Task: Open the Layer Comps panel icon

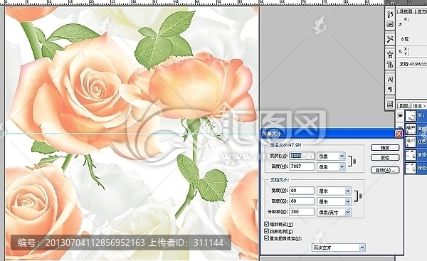Action: 390,105
